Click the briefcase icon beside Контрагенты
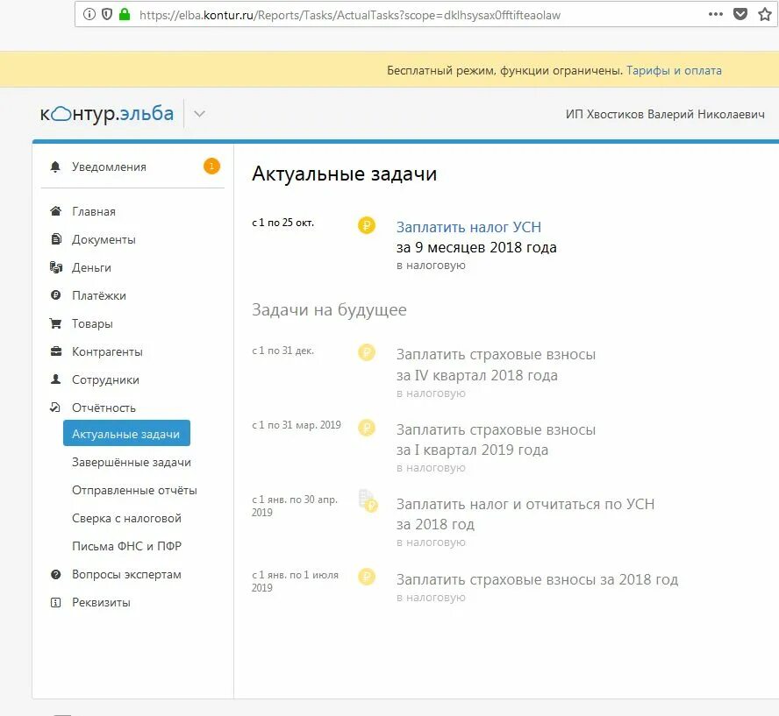This screenshot has height=716, width=779. click(x=55, y=351)
